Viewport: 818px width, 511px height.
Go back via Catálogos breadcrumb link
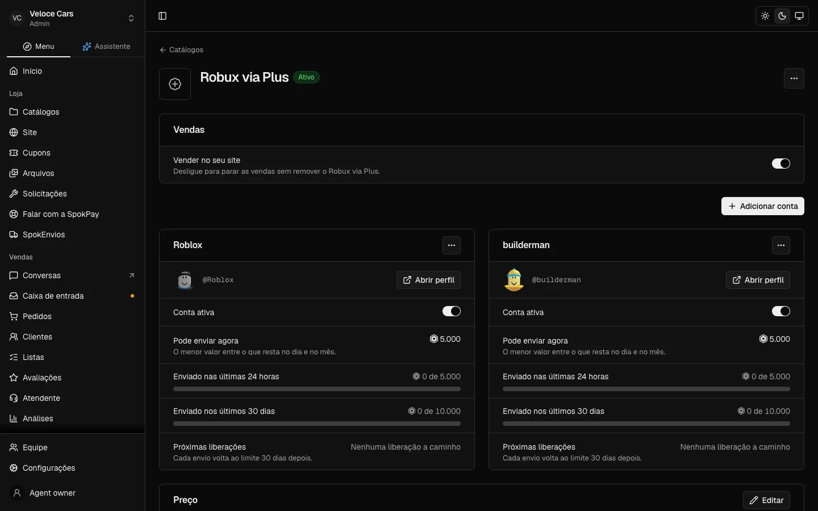point(182,50)
